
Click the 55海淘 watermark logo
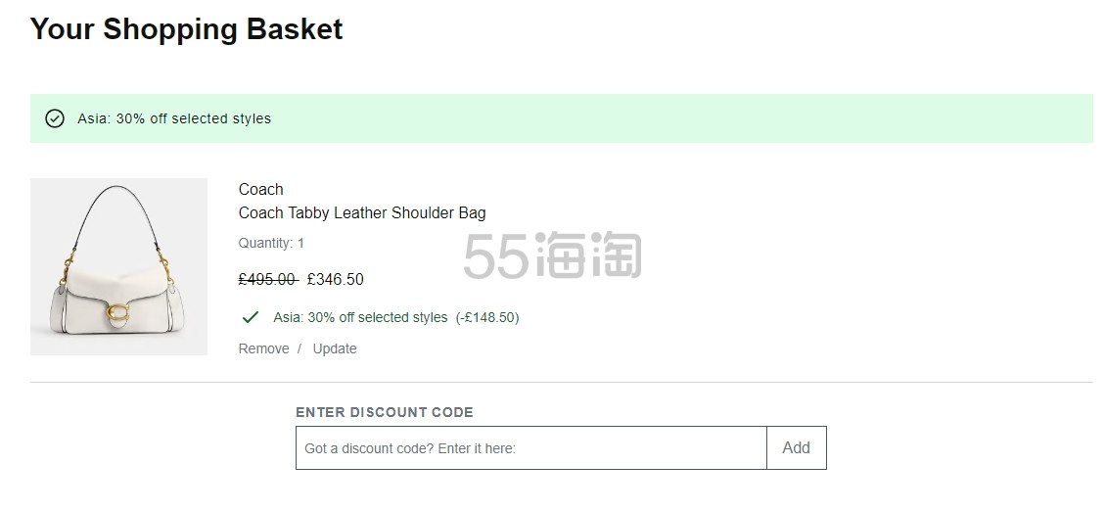pyautogui.click(x=553, y=255)
